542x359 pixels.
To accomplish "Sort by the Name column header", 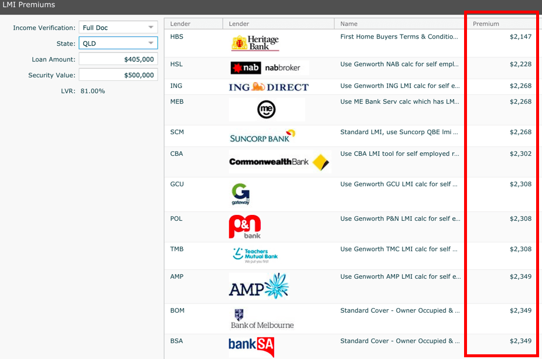I will (x=349, y=24).
